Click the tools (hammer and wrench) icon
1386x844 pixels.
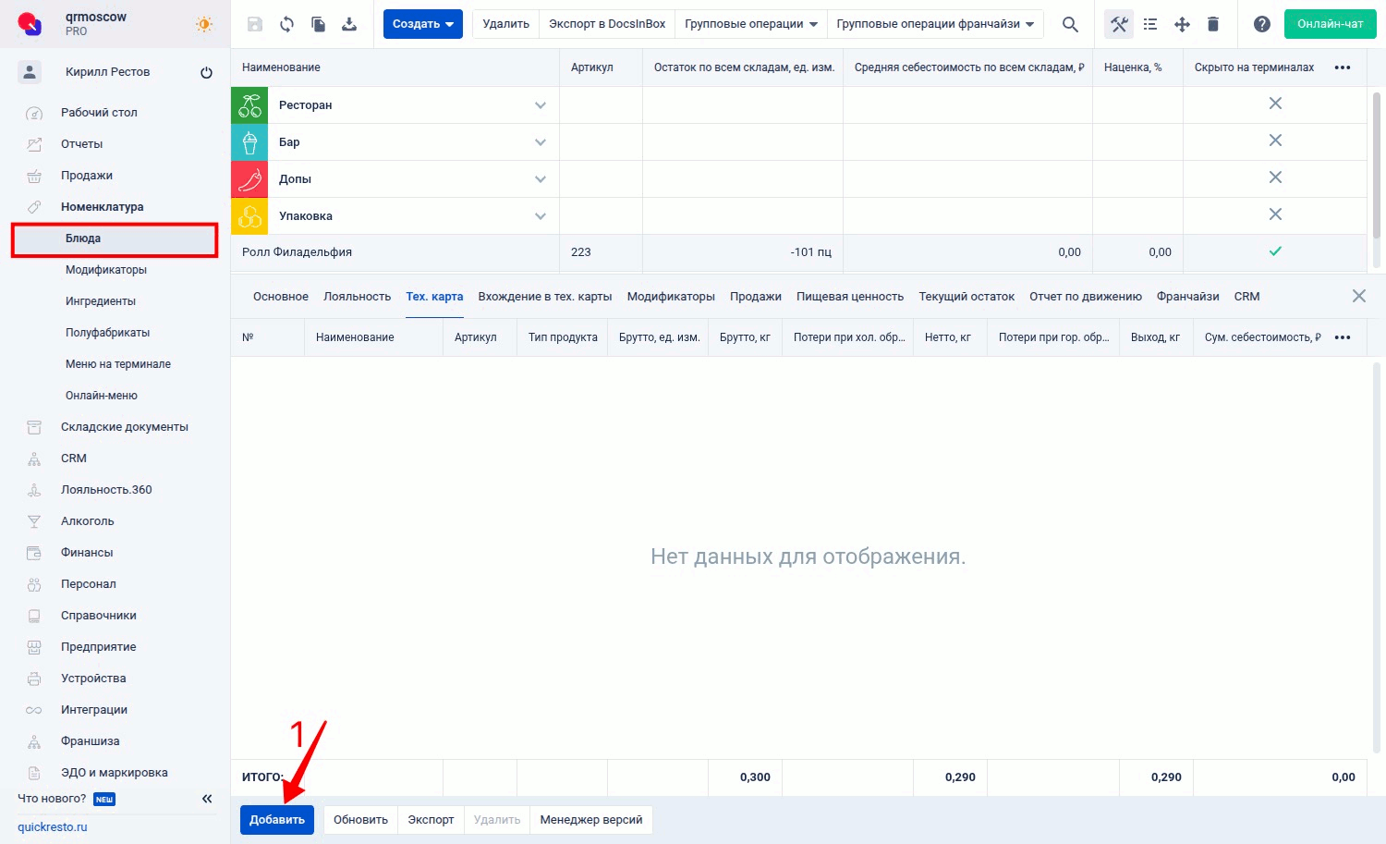coord(1118,23)
